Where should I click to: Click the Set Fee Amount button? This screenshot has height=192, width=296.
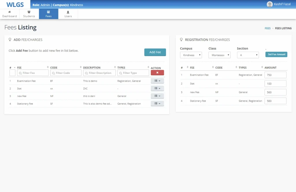[x=276, y=55]
